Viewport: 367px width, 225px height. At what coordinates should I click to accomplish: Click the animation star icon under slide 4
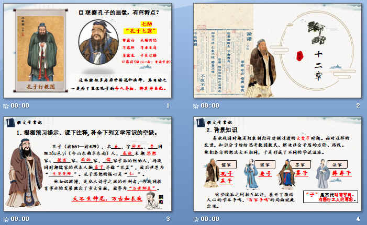(x=196, y=219)
